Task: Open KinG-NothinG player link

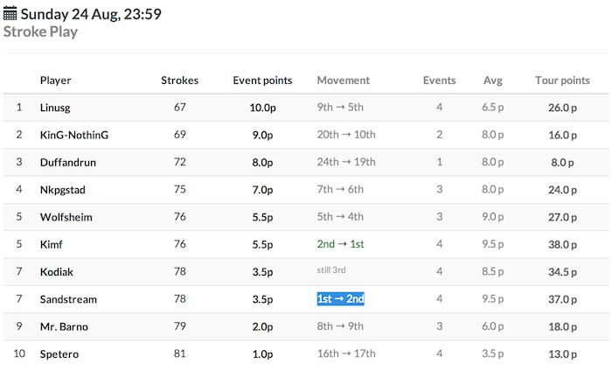Action: 74,135
